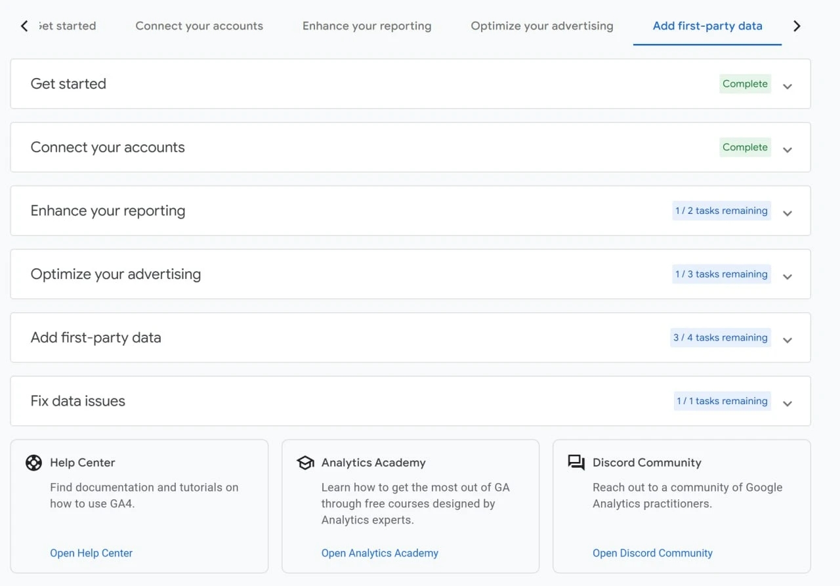This screenshot has width=840, height=586.
Task: Click the Analytics Academy graduation cap icon
Action: click(x=305, y=463)
